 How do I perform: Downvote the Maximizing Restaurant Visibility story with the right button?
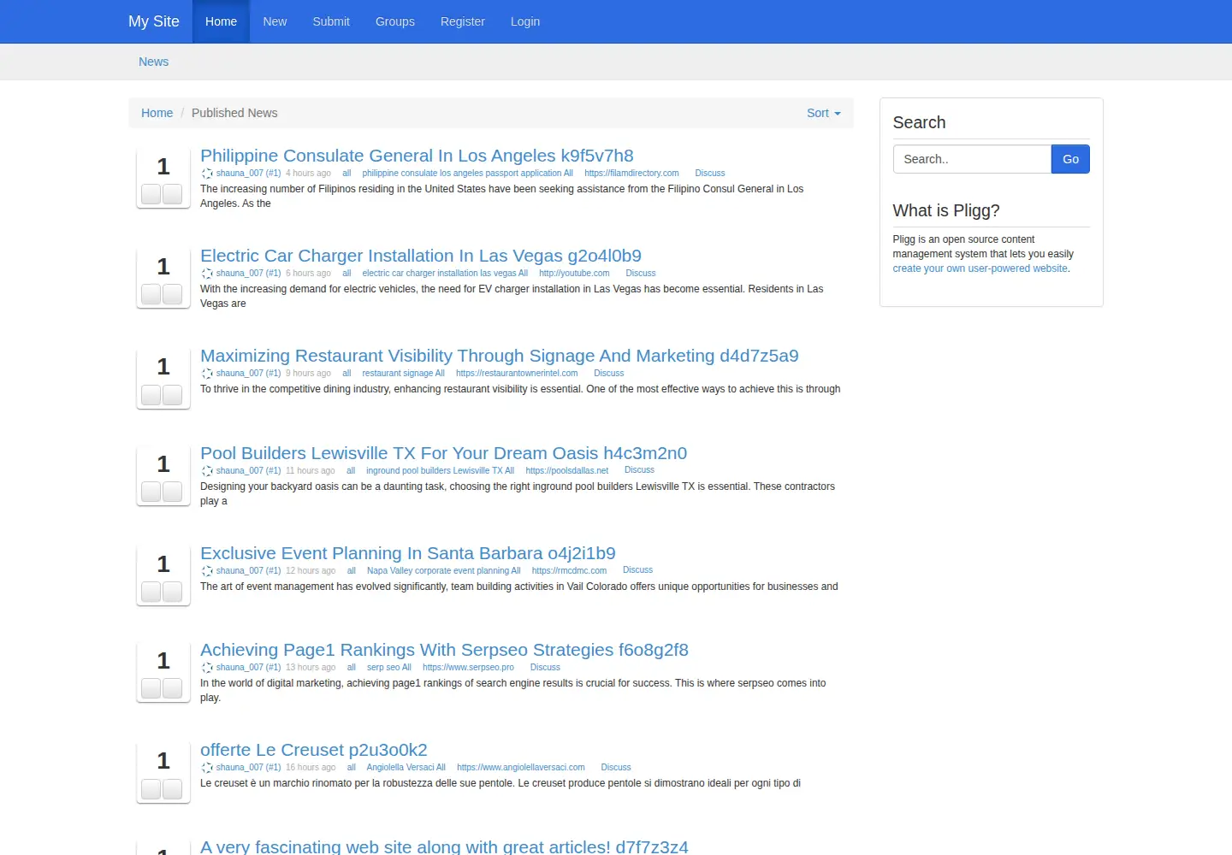point(173,394)
